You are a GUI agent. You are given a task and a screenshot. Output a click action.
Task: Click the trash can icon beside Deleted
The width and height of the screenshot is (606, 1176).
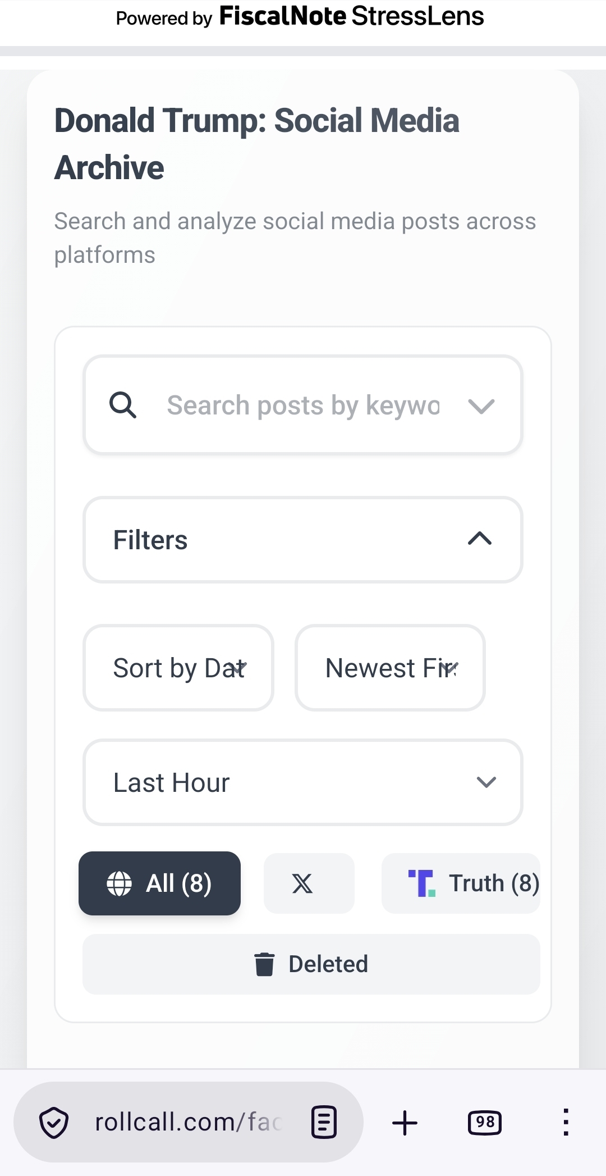point(264,964)
